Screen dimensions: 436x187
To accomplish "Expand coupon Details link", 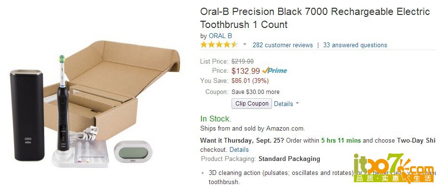I will [283, 104].
